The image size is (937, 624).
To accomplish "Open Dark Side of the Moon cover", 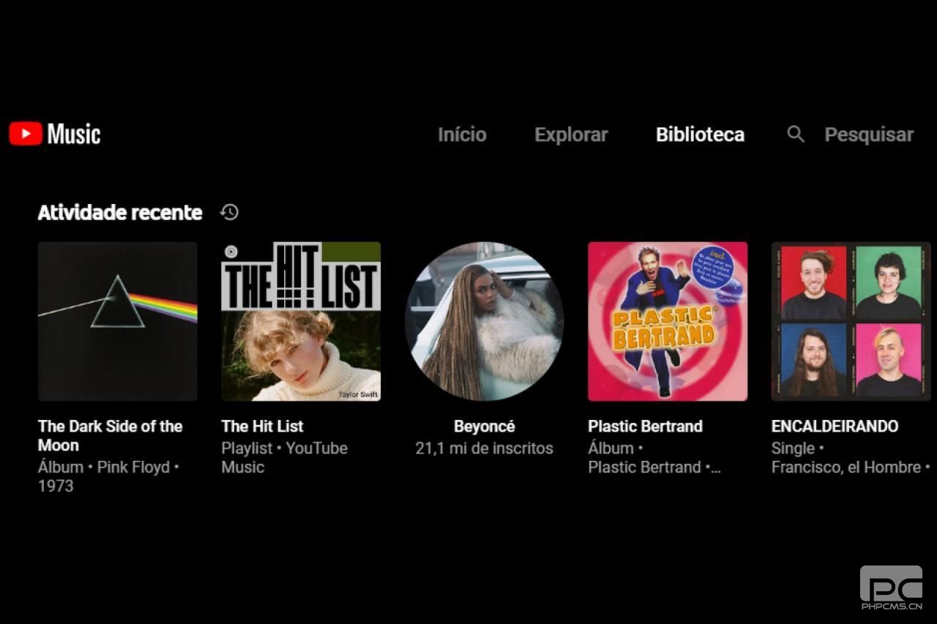I will point(118,321).
